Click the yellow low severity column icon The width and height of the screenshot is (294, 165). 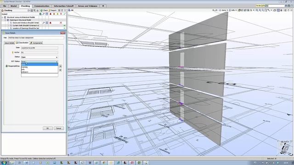point(57,14)
